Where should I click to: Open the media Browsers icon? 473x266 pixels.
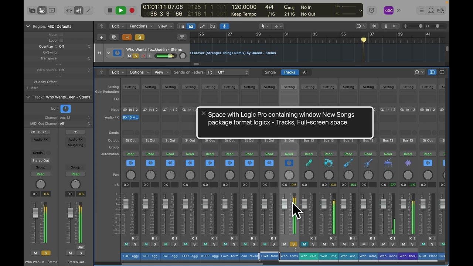pyautogui.click(x=441, y=10)
